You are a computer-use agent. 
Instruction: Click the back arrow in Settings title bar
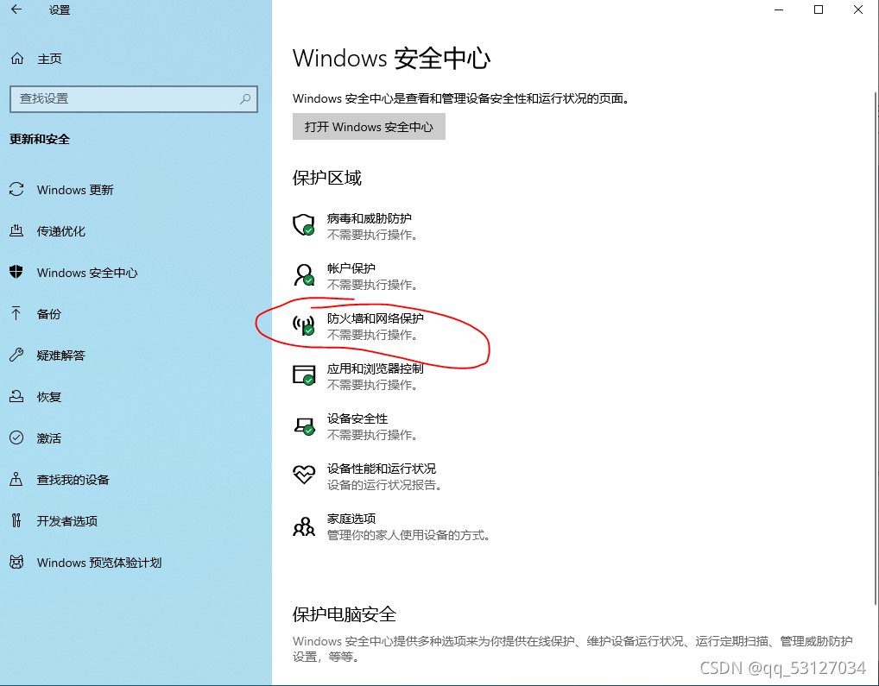coord(16,9)
